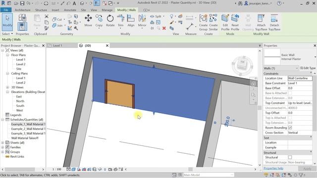Click the Type Properties ribbon icon
The height and width of the screenshot is (178, 317).
pyautogui.click(x=22, y=18)
